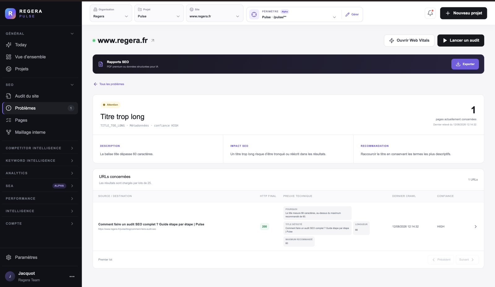Open the Pages list icon

click(x=9, y=120)
